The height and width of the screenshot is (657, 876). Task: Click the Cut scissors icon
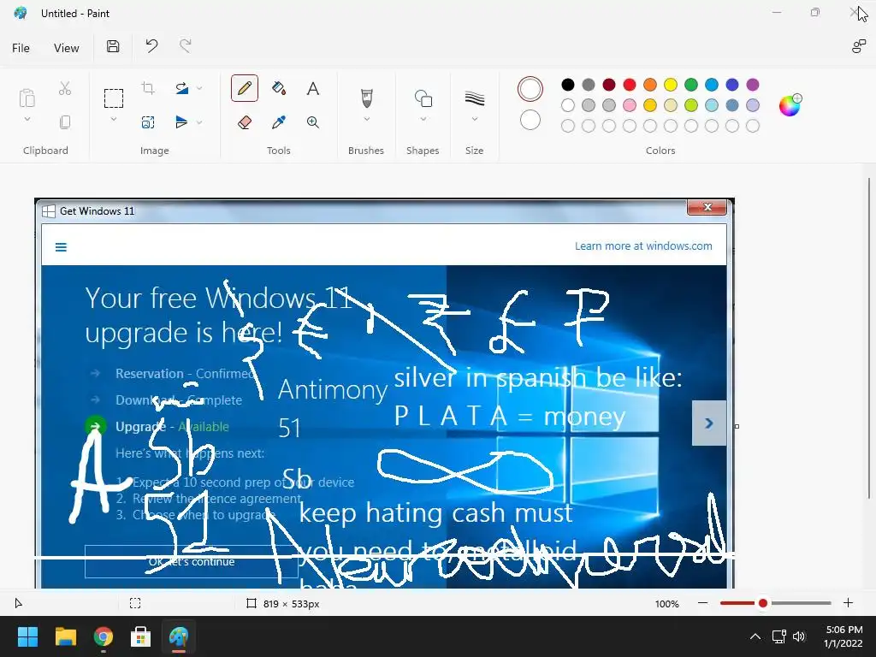tap(65, 88)
